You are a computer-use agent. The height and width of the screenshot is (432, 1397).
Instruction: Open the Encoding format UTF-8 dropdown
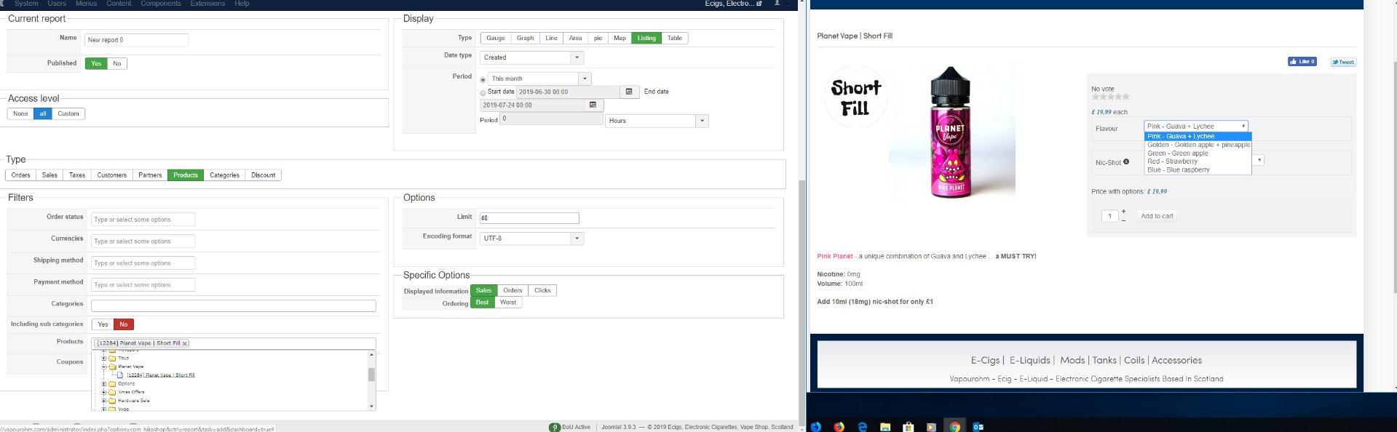pos(531,239)
